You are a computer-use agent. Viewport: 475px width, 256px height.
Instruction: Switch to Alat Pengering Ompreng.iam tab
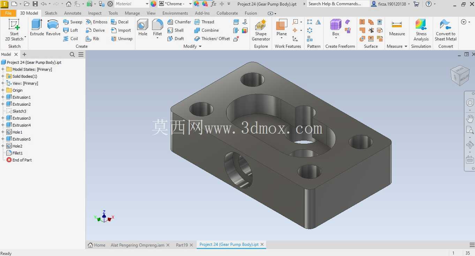tap(137, 245)
